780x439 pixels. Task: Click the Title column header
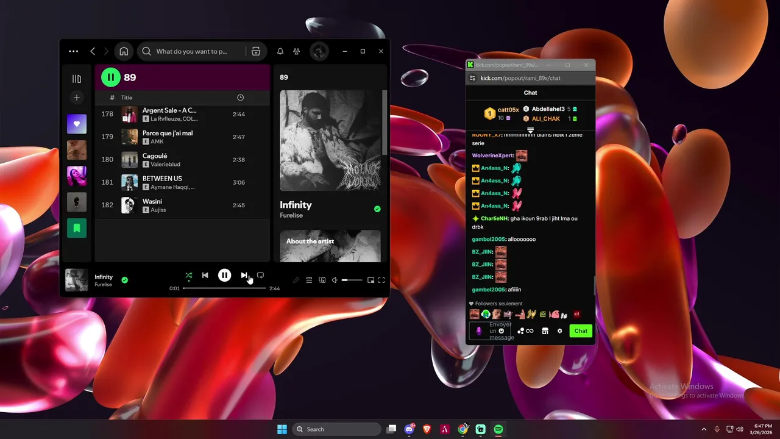tap(127, 98)
